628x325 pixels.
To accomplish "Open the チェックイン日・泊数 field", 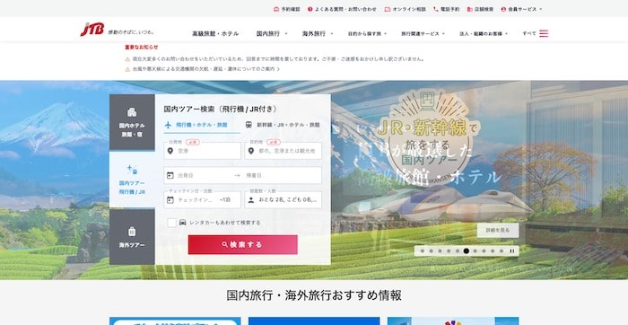I will click(x=202, y=199).
